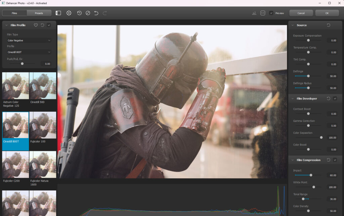This screenshot has height=216, width=344.
Task: Collapse the Film Profile panel
Action: [6, 25]
